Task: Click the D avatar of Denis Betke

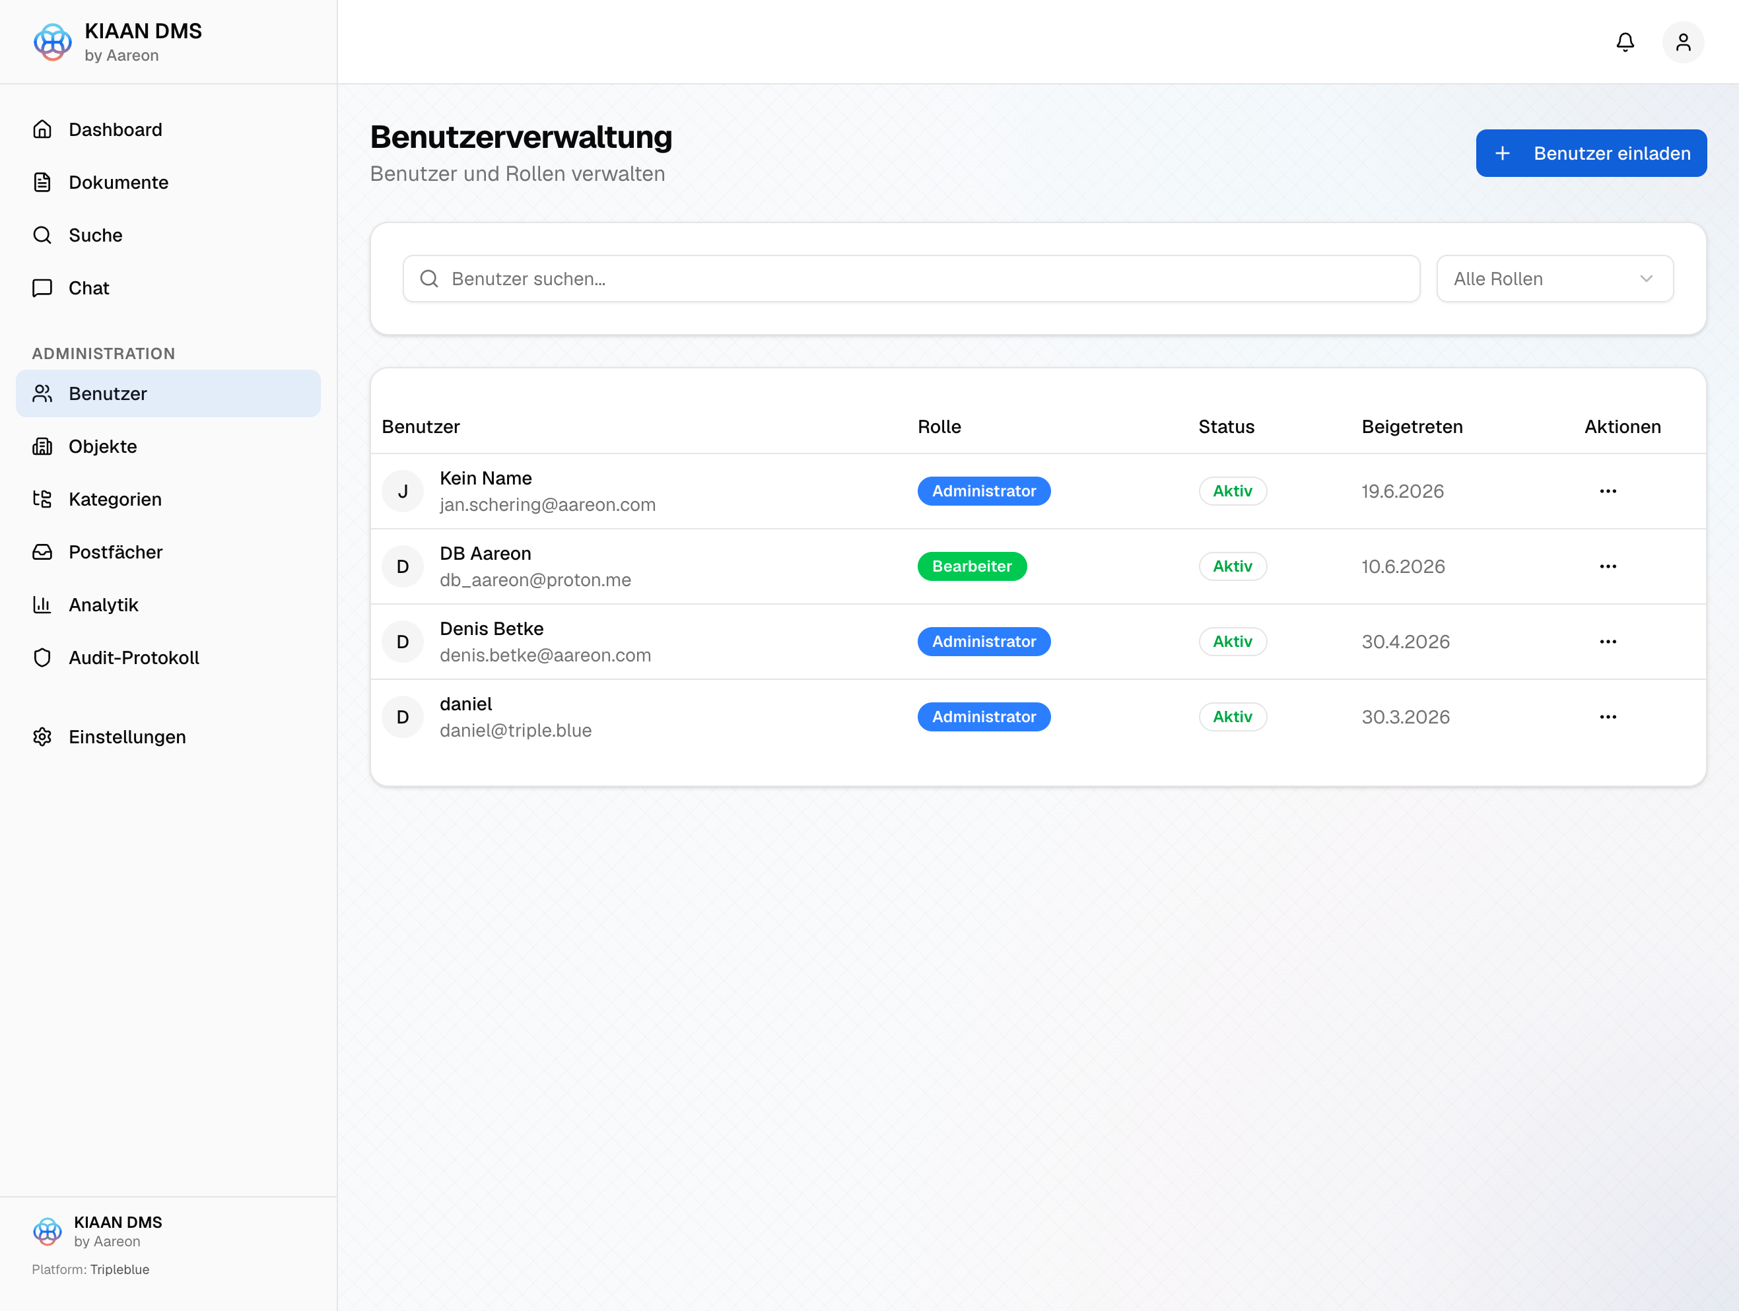Action: point(403,642)
